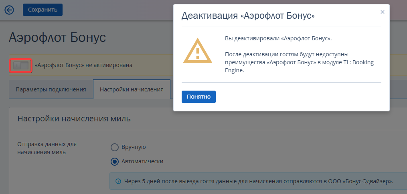Screen dimensions: 407x194
Task: Click the info icon in the hint box
Action: (118, 181)
